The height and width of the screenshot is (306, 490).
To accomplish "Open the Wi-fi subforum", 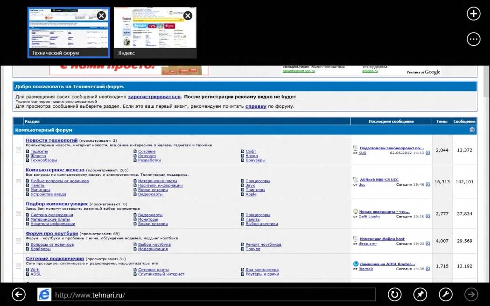I will click(35, 270).
